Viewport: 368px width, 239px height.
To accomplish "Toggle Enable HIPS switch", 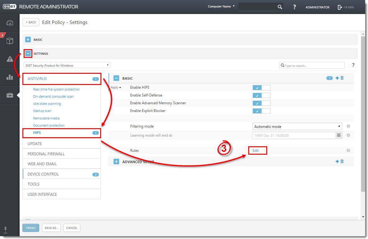I will 261,87.
